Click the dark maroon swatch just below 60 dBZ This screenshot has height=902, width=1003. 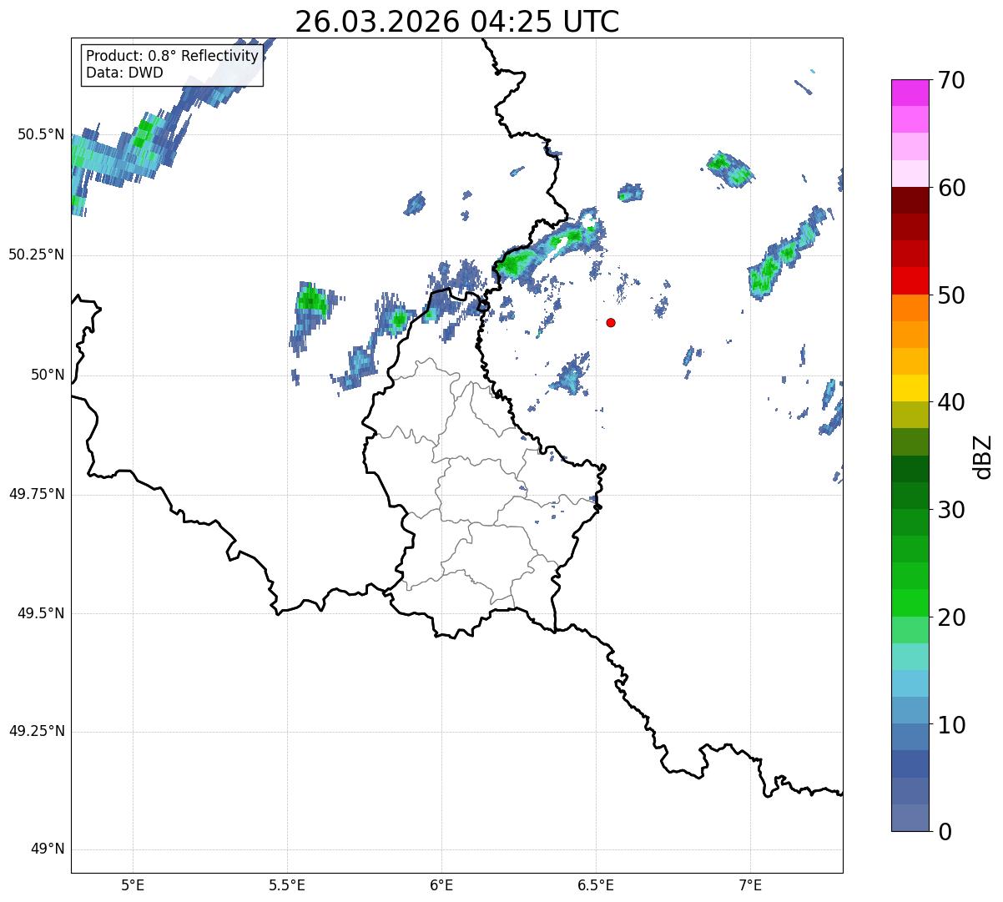[x=910, y=200]
